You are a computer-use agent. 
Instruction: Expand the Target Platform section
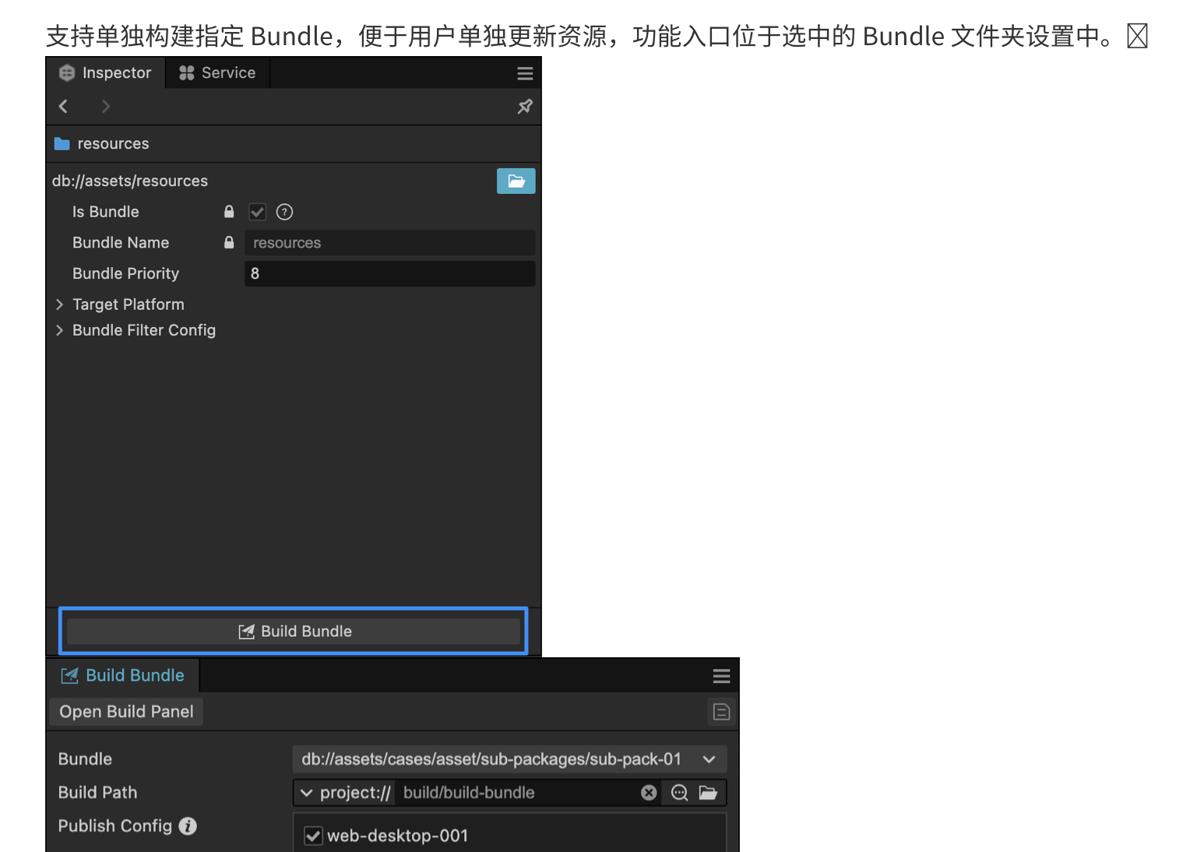60,305
